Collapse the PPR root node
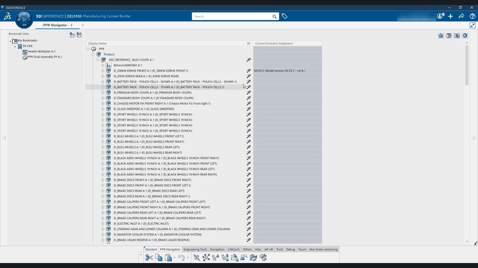Viewport: 478px width, 268px height. tap(88, 49)
